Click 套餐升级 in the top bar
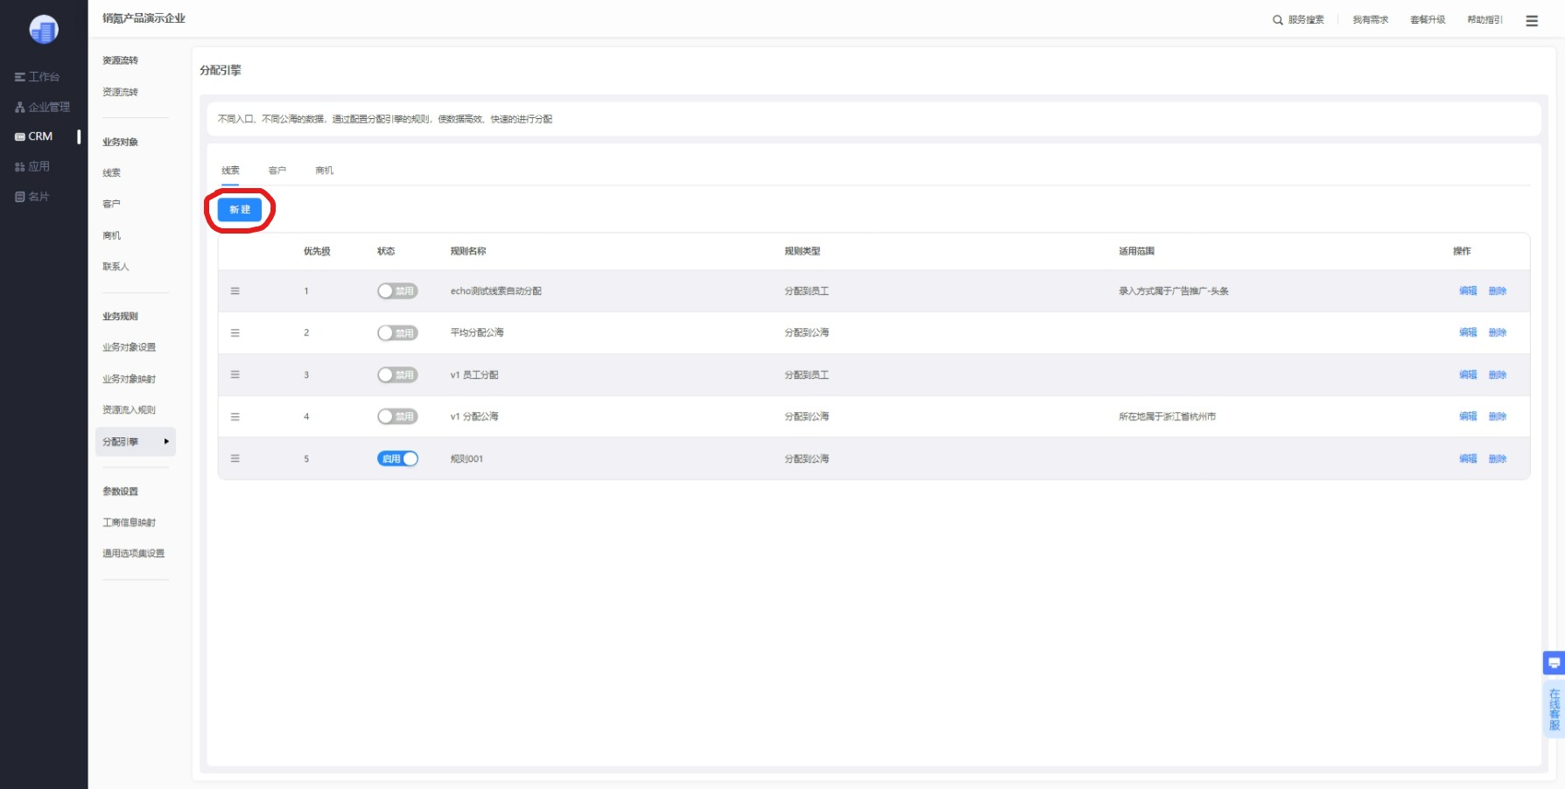1565x789 pixels. tap(1428, 20)
